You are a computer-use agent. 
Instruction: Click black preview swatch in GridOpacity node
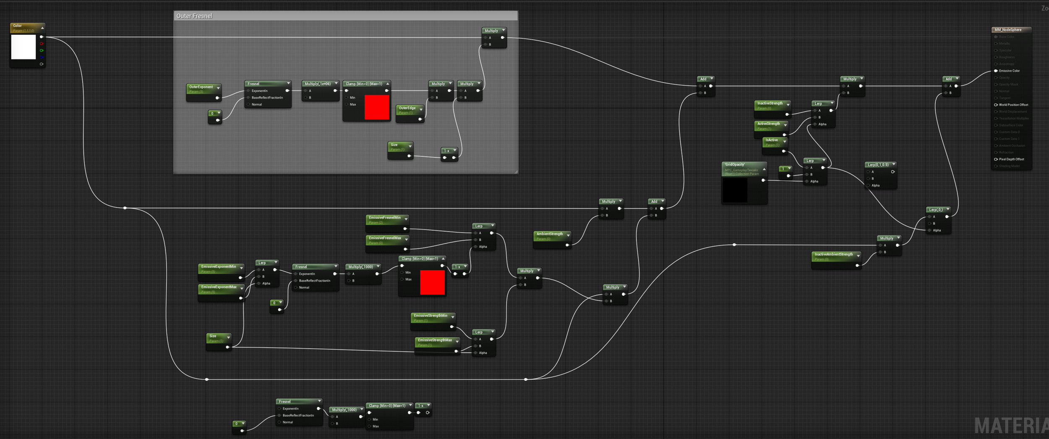pos(735,190)
